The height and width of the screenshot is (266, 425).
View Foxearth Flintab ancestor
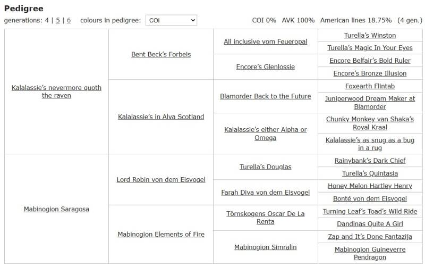tap(370, 86)
